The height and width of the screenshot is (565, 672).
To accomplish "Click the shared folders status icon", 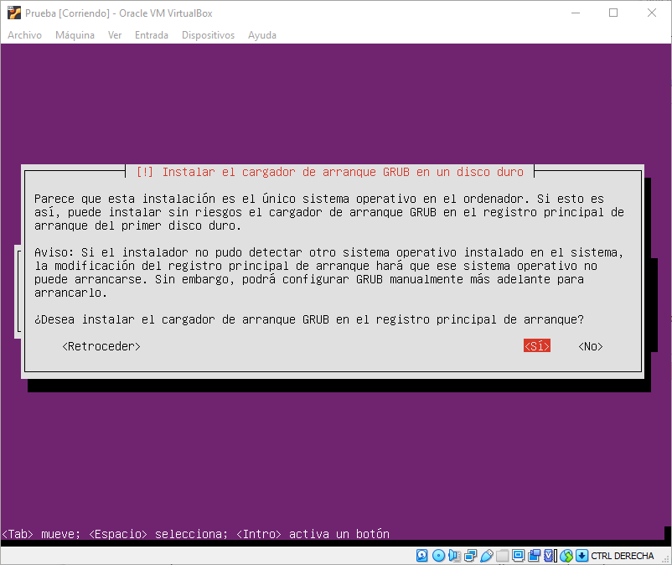I will tap(502, 556).
